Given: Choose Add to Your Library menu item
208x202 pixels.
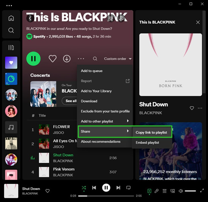Looking at the screenshot, I should [105, 91].
